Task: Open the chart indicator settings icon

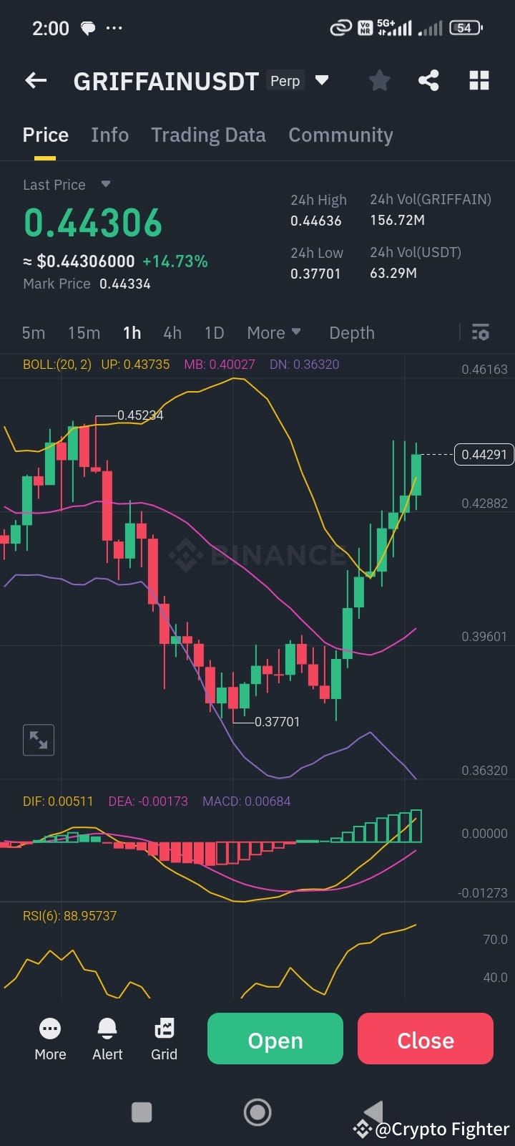Action: (479, 332)
